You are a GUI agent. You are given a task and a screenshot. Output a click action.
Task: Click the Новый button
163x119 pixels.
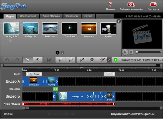pos(8,114)
